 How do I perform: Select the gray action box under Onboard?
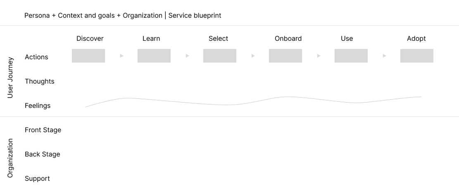pyautogui.click(x=285, y=56)
